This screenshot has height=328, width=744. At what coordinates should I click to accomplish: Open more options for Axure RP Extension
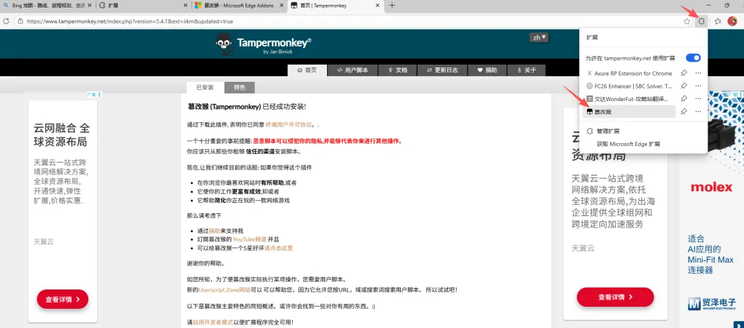[698, 74]
